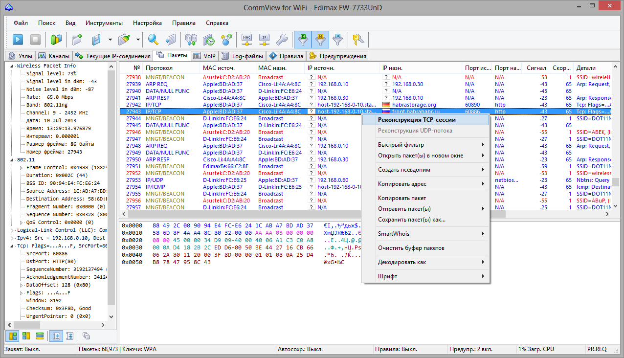Click the clear buffer brush icon

point(124,40)
